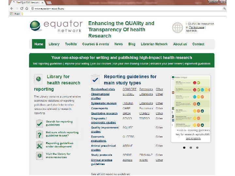Click Other link in Clinical practice guidelines row
This screenshot has height=176, width=235.
[159, 160]
